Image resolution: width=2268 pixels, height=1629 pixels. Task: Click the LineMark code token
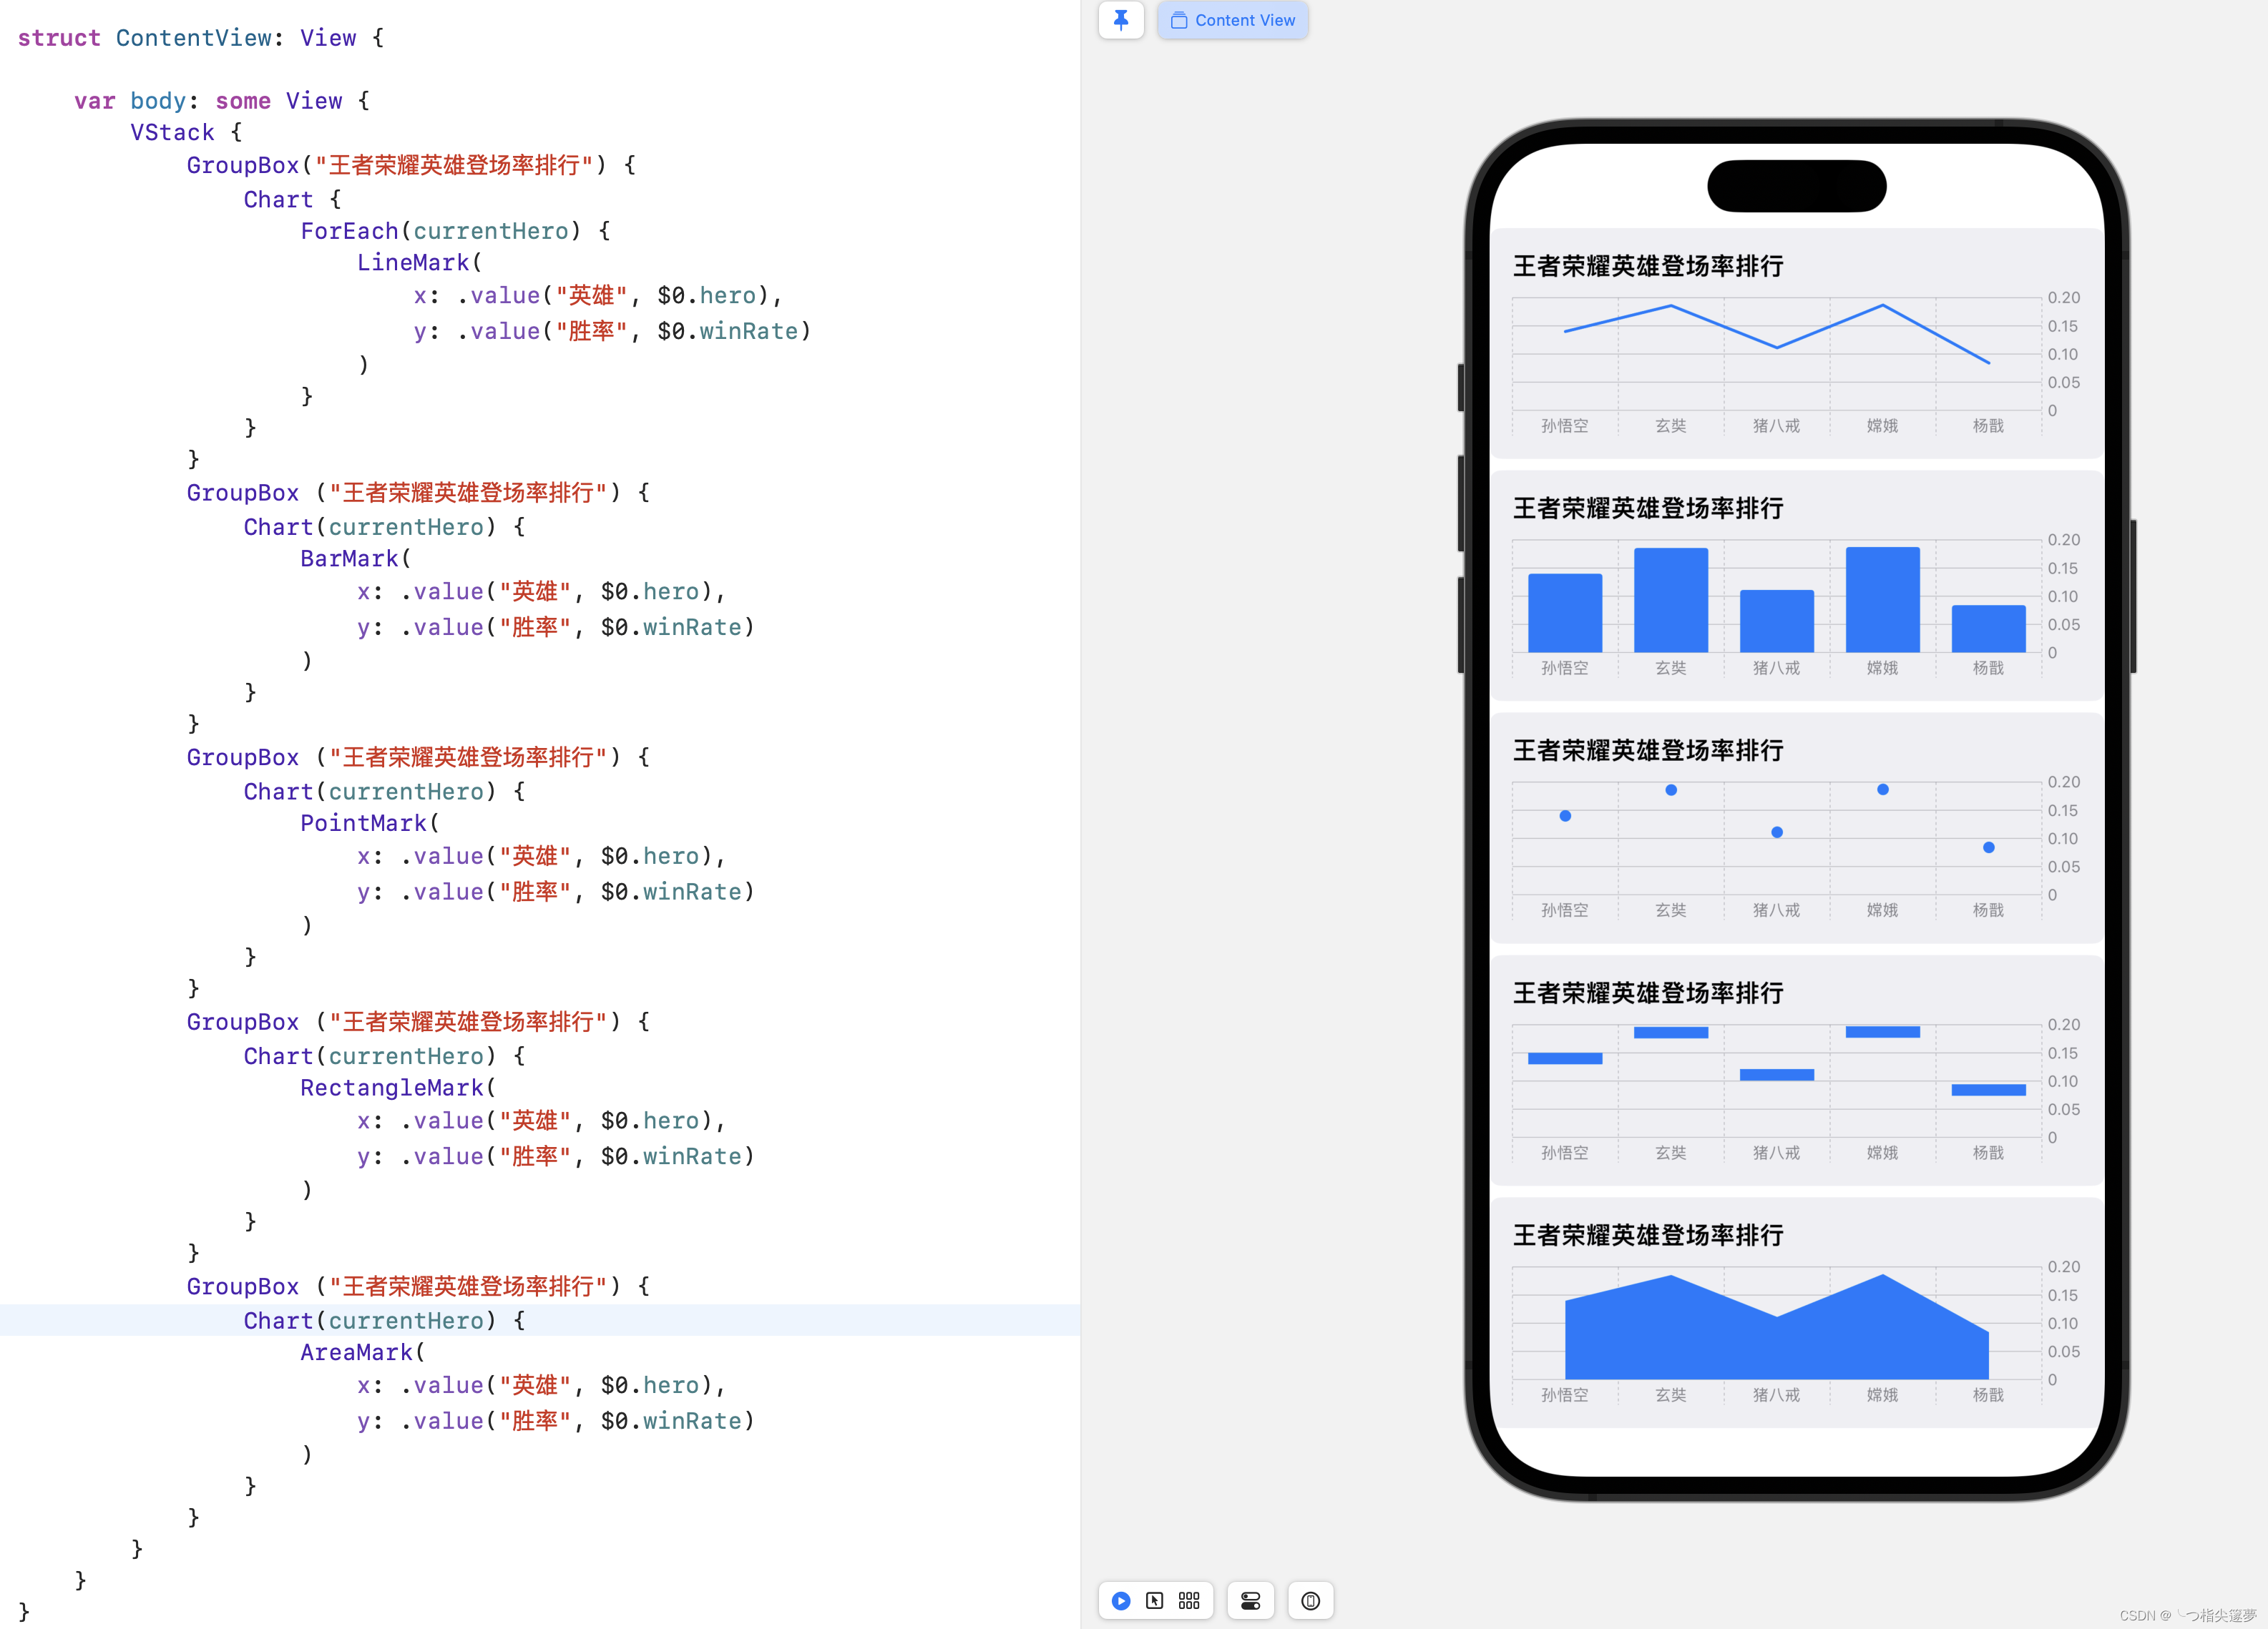pyautogui.click(x=413, y=263)
